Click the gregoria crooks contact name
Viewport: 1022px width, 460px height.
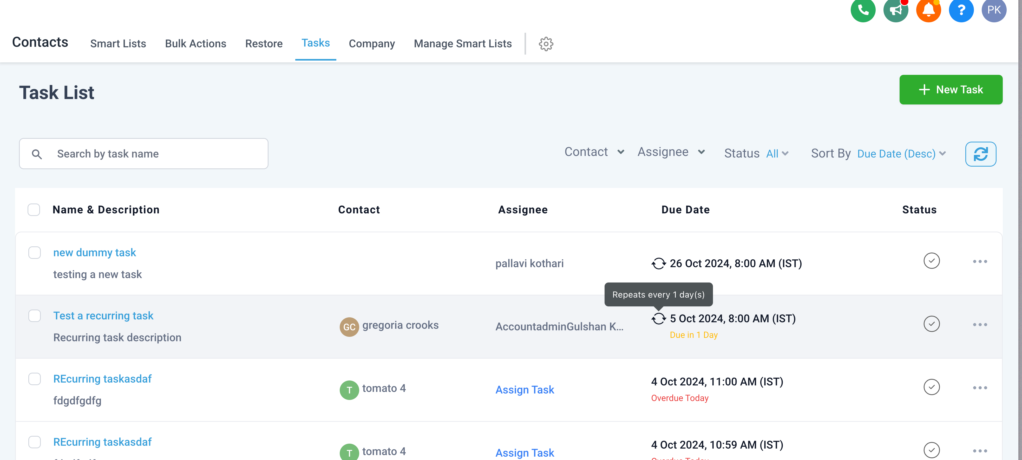400,325
